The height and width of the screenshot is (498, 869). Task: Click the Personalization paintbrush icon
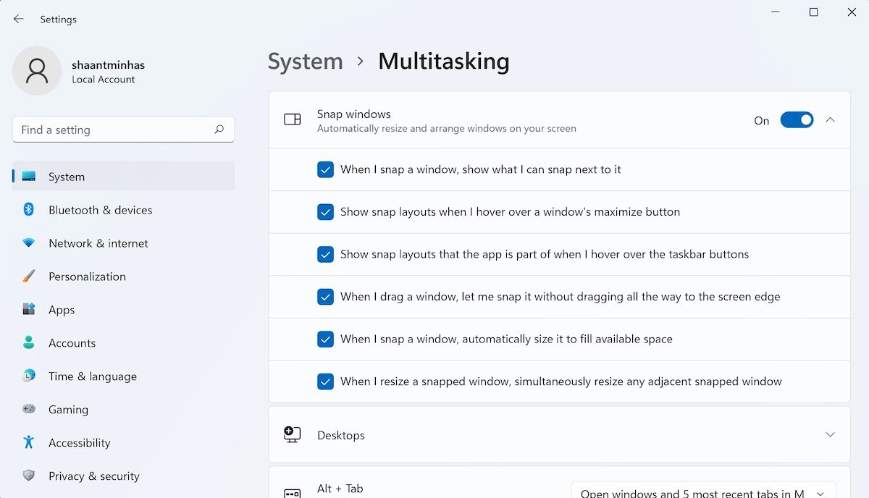click(x=27, y=277)
